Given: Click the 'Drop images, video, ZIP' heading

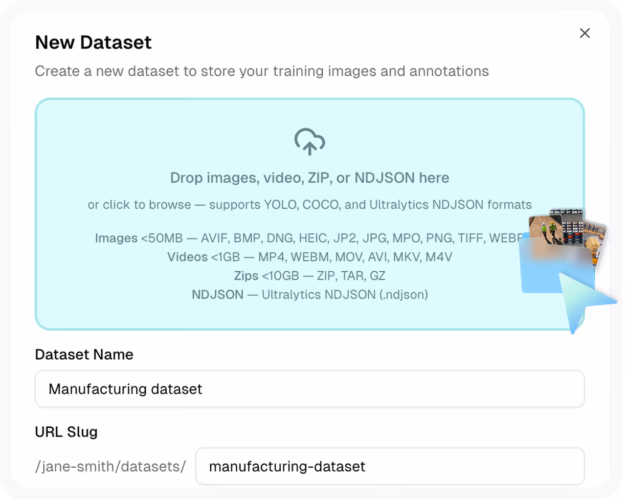Looking at the screenshot, I should click(310, 178).
